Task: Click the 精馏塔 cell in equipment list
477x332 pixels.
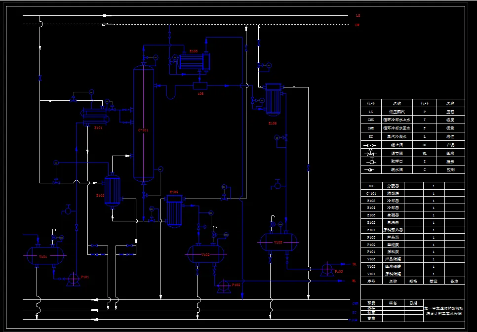Action: coord(393,193)
